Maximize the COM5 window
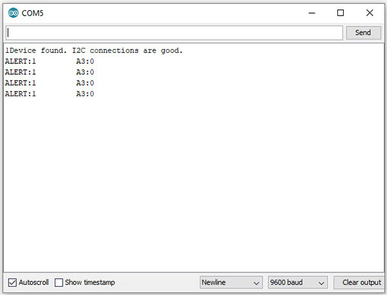This screenshot has height=295, width=387. click(341, 13)
